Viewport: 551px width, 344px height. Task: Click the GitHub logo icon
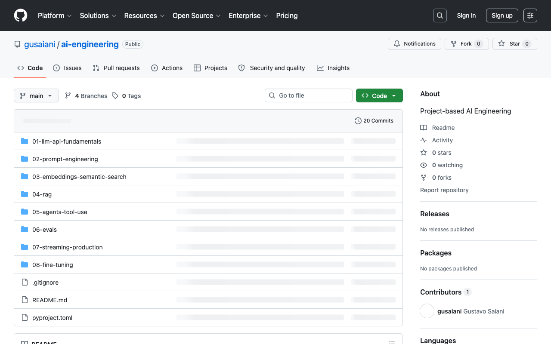[21, 15]
